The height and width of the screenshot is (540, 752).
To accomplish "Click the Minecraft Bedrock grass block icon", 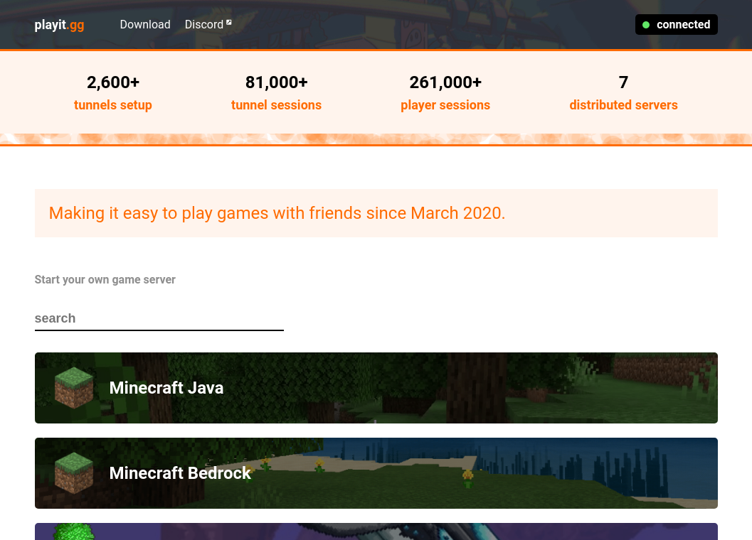I will pyautogui.click(x=74, y=473).
